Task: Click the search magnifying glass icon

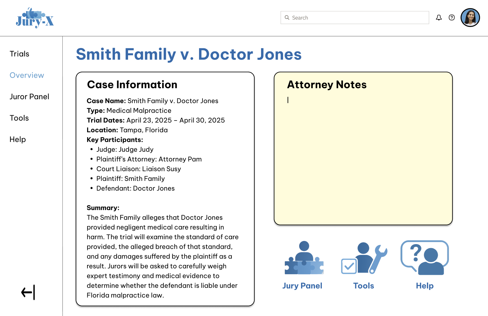Action: point(287,18)
